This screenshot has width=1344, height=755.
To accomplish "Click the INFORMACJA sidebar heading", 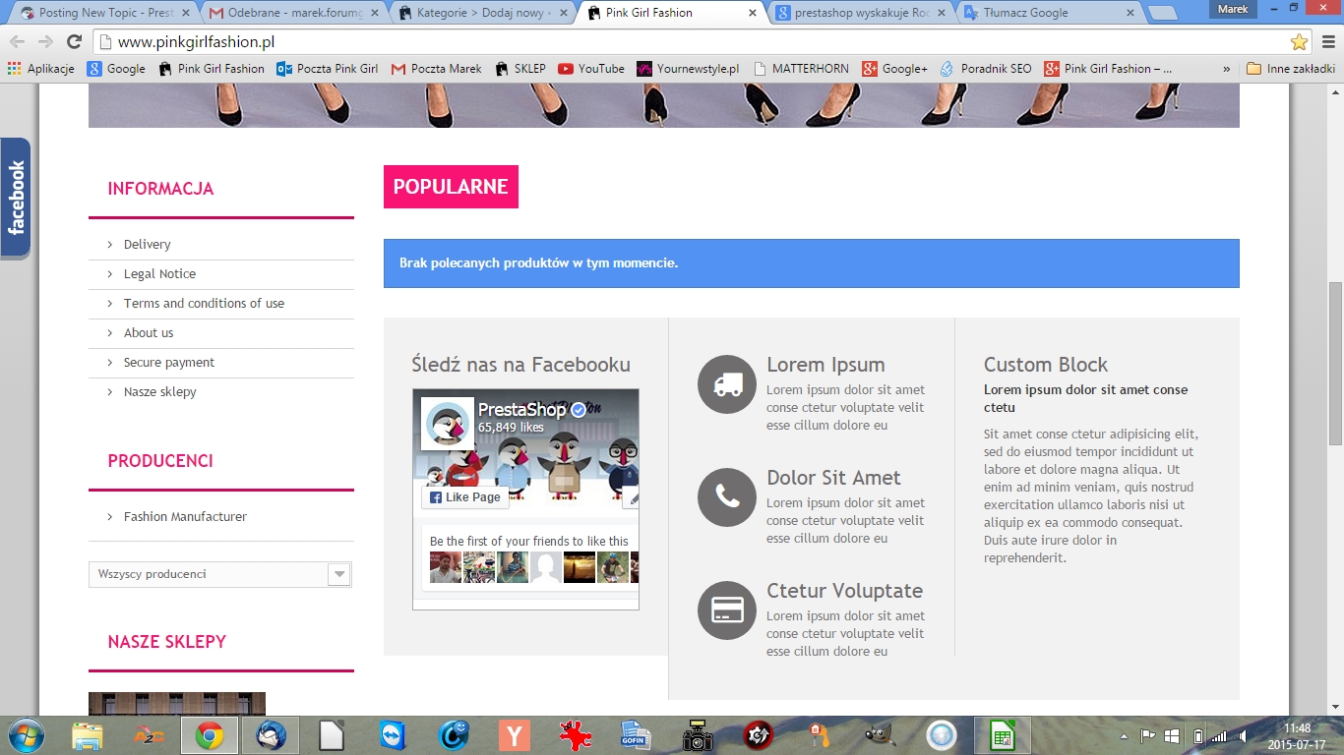I will [160, 189].
